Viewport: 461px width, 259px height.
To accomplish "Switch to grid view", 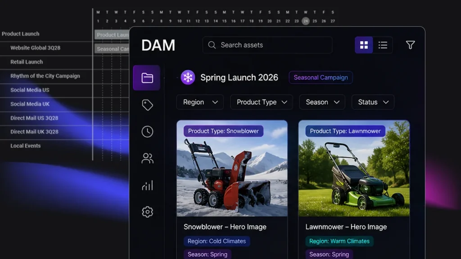I will point(364,45).
